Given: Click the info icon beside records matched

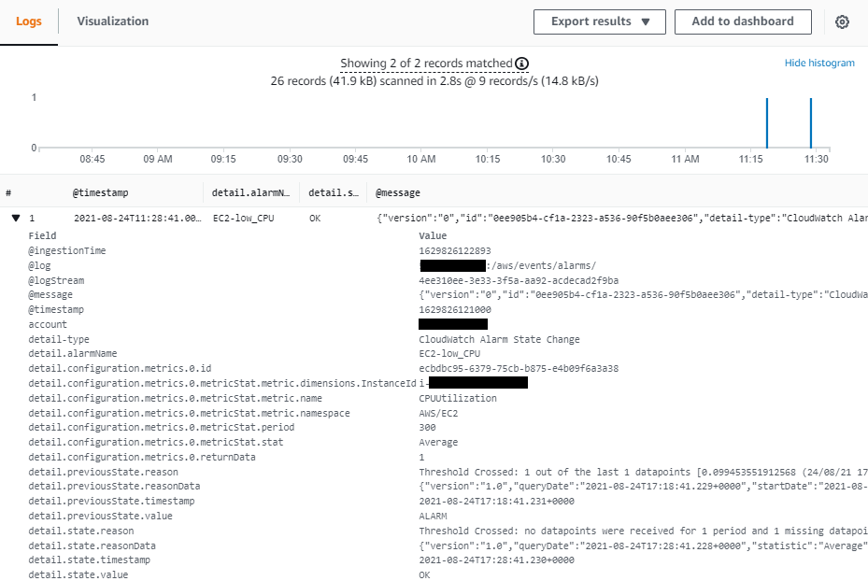Looking at the screenshot, I should tap(521, 64).
